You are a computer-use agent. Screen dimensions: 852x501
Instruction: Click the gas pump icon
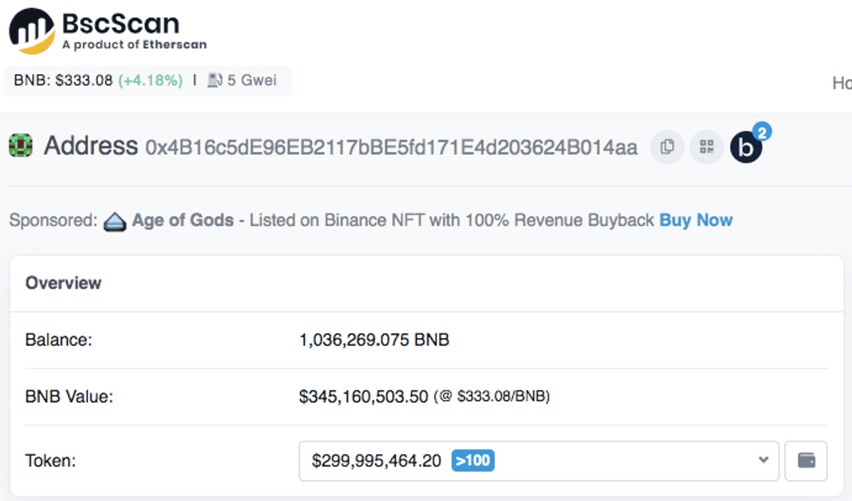coord(214,80)
